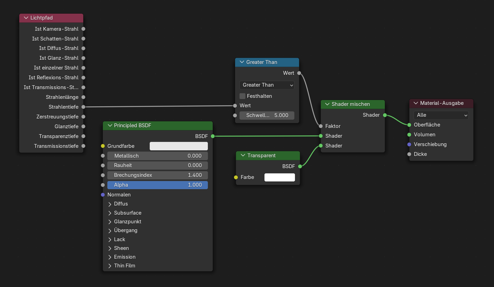Click the Faktor input socket on Shader mischen

coord(321,126)
